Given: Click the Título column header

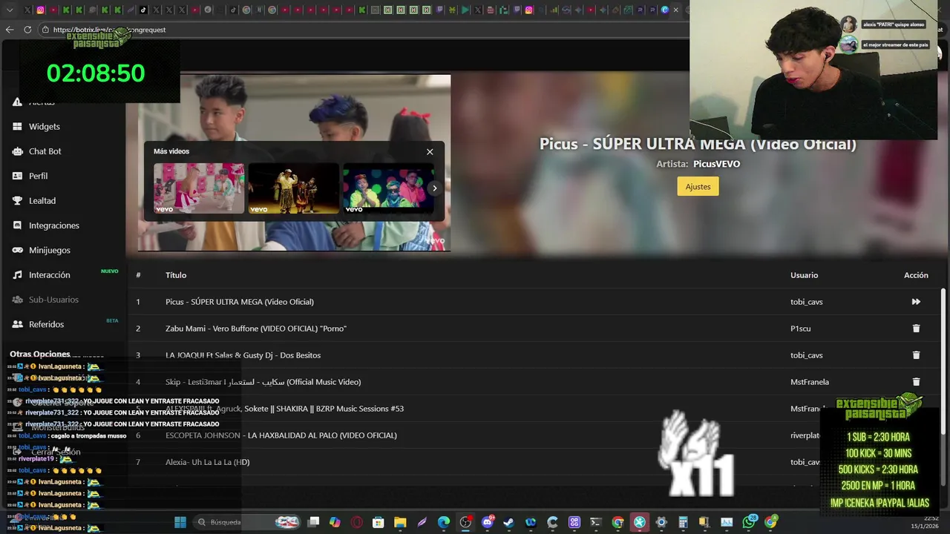Looking at the screenshot, I should 176,275.
